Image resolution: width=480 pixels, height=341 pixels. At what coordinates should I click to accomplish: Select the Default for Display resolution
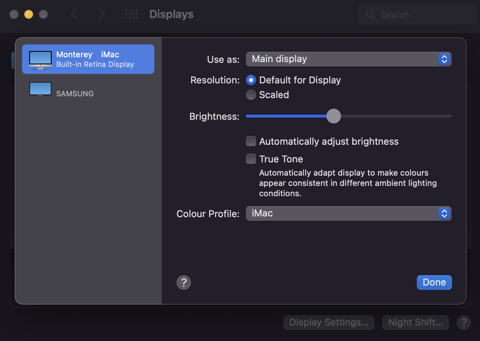coord(251,80)
